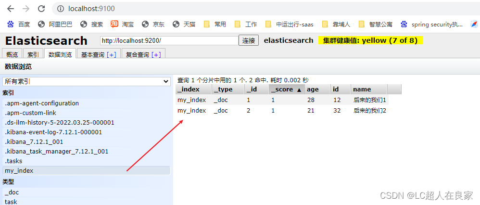Click the Elasticsearch title logo
The height and width of the screenshot is (205, 480).
click(x=46, y=40)
